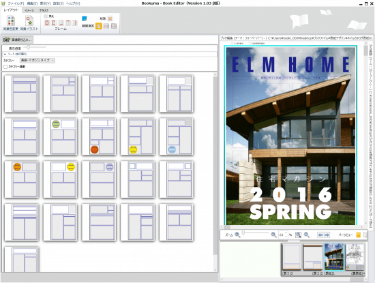The image size is (375, 283).
Task: Select the first red frame style icon
Action: point(47,23)
